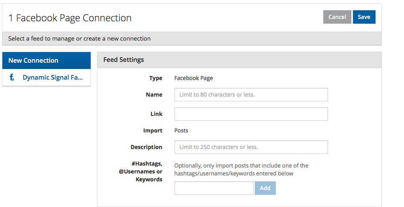The height and width of the screenshot is (207, 404).
Task: Cancel the connection changes
Action: tap(337, 17)
